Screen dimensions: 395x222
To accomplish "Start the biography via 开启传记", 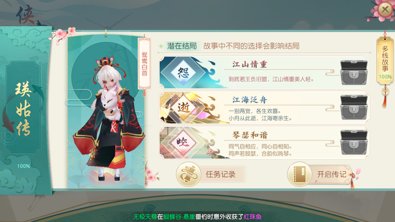I will tap(320, 174).
